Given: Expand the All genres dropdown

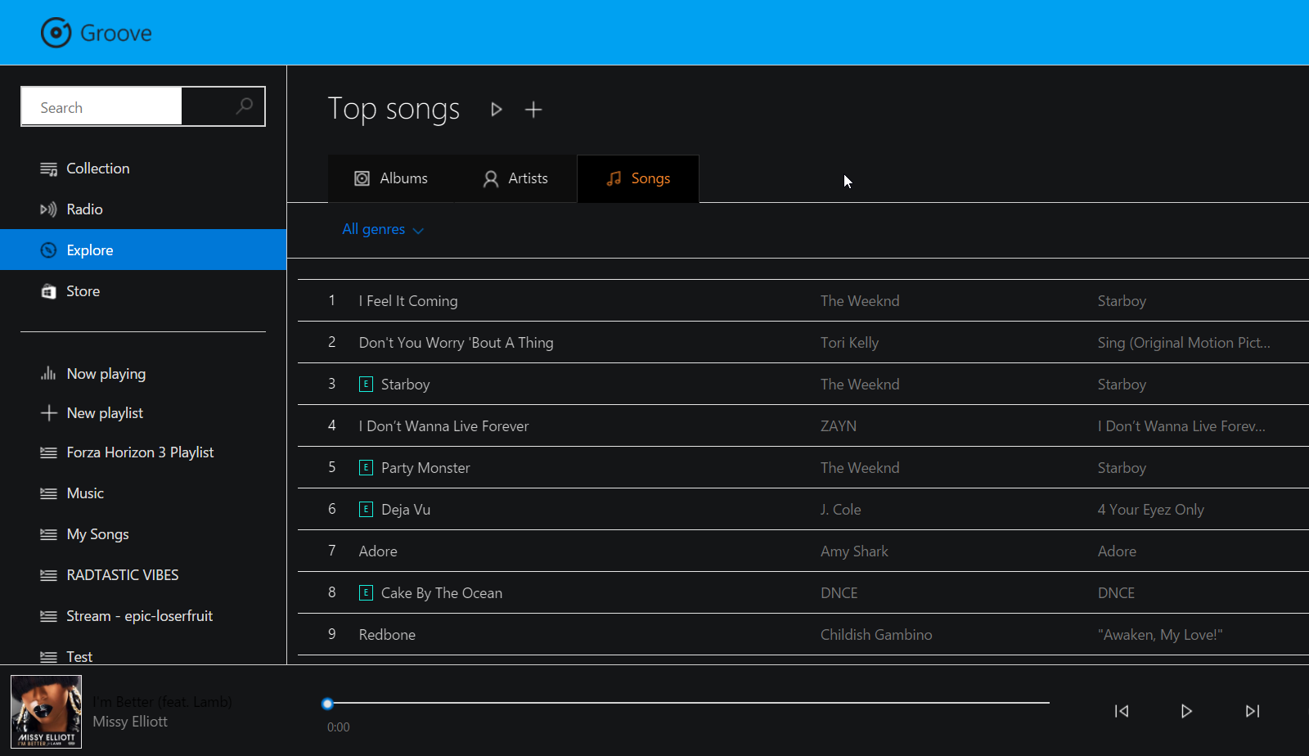Looking at the screenshot, I should click(383, 230).
